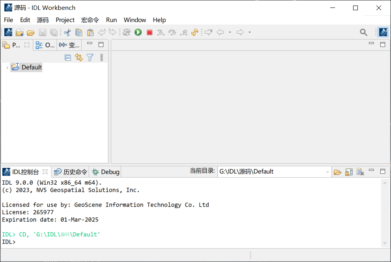Viewport: 391px width, 262px height.
Task: Click the Save toolbar icon
Action: coord(42,32)
